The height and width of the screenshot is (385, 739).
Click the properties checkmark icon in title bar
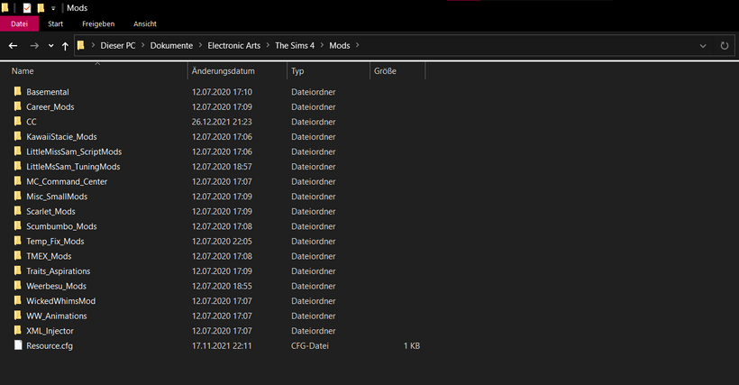[x=27, y=8]
